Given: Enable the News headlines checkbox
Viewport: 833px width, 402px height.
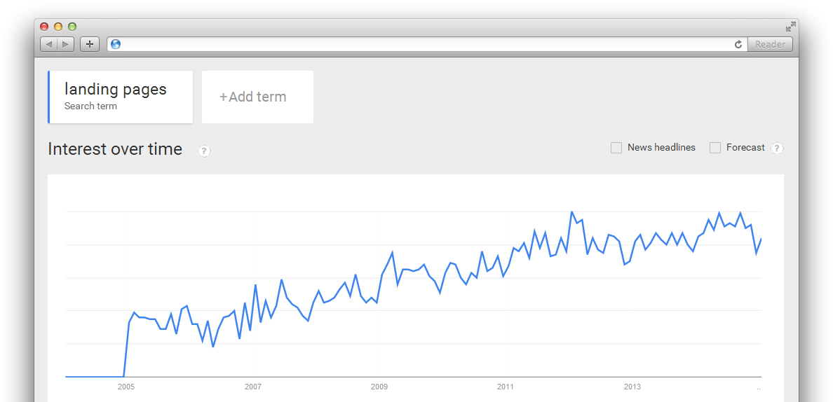Looking at the screenshot, I should pyautogui.click(x=616, y=148).
